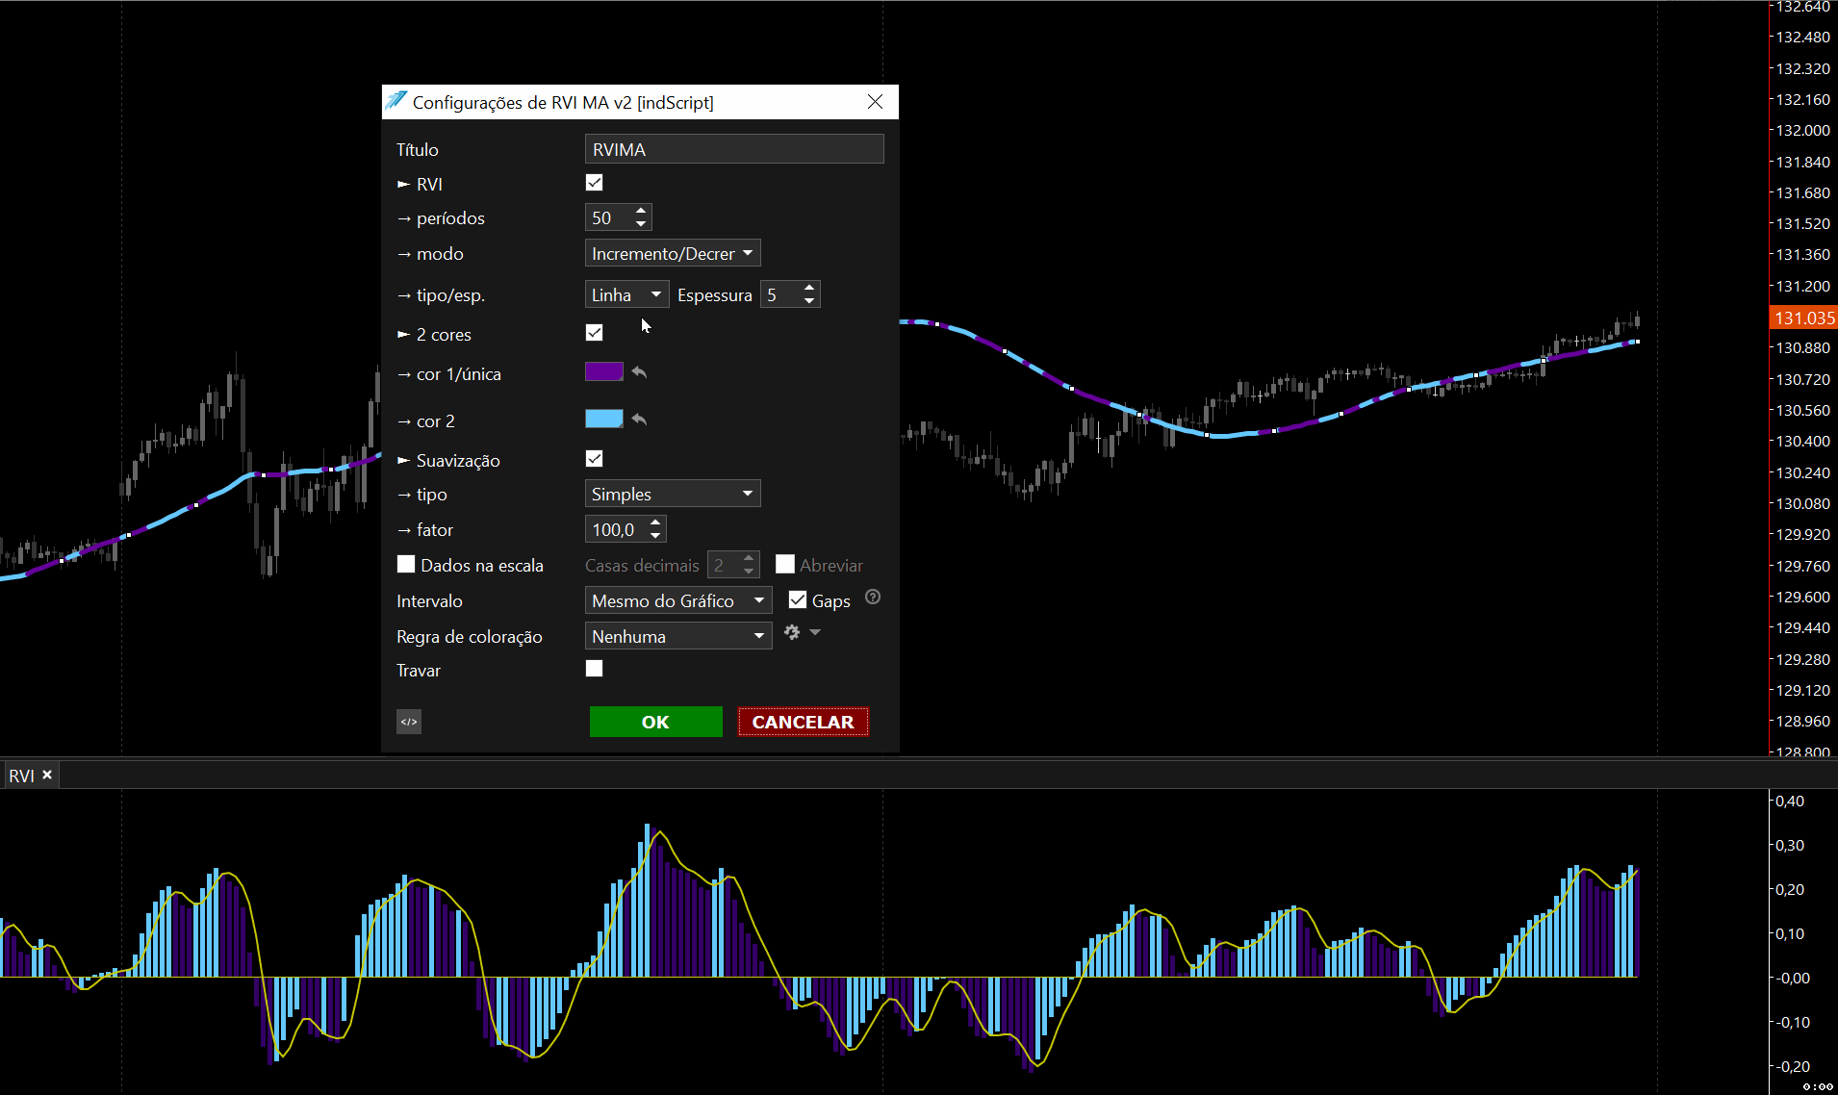Expand the arrow beside the gear icon
The image size is (1838, 1095).
pyautogui.click(x=815, y=632)
